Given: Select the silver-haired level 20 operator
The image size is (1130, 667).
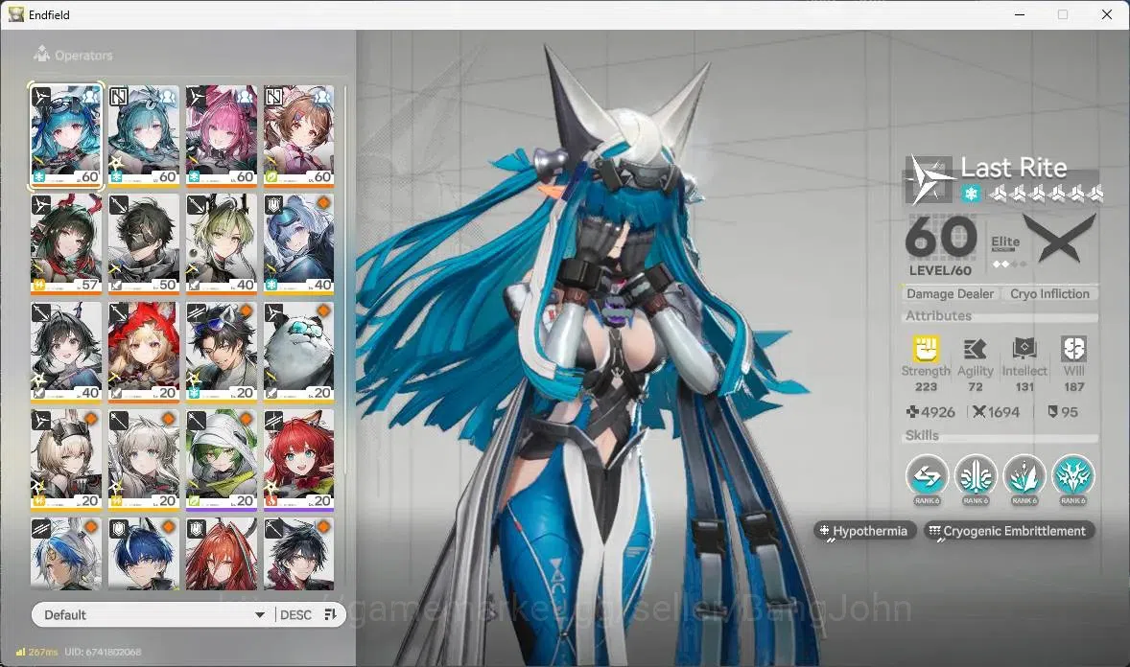Looking at the screenshot, I should [144, 460].
